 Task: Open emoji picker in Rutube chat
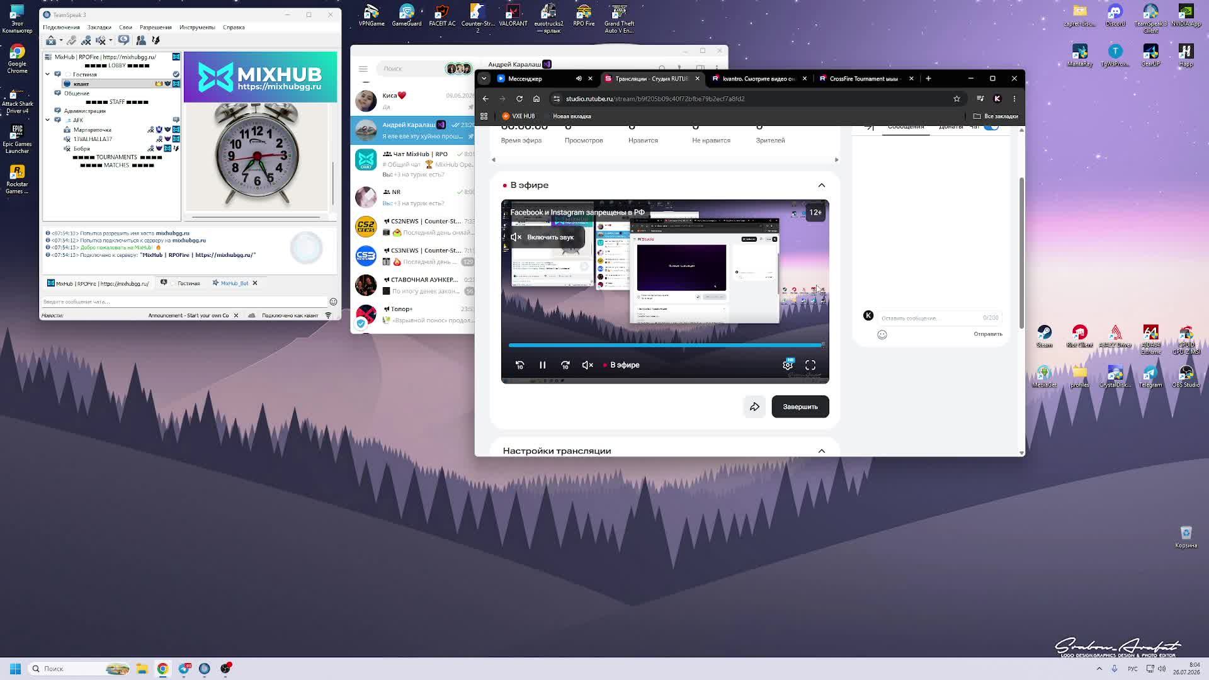(x=882, y=334)
